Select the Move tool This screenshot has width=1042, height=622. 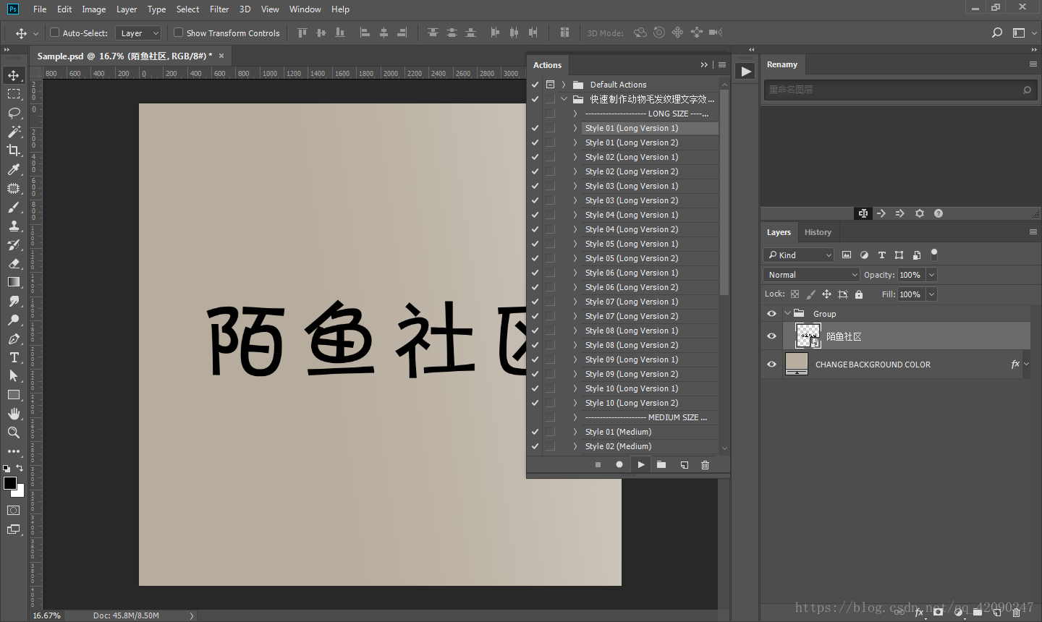(14, 75)
